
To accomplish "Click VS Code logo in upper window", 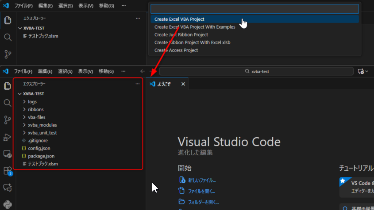I will pos(6,5).
